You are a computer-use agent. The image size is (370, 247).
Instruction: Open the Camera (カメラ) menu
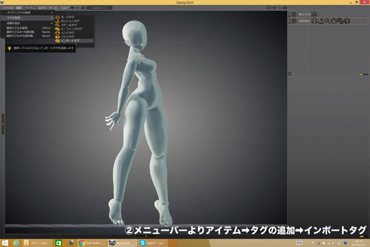click(x=42, y=8)
